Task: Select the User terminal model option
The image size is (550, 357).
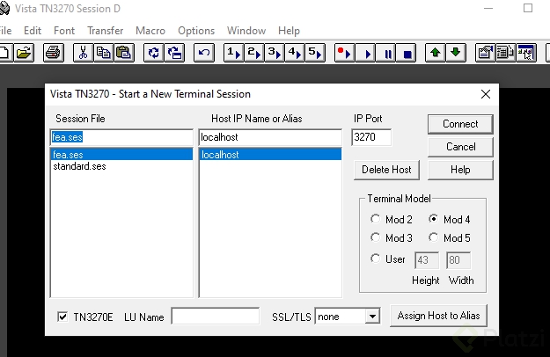Action: [375, 259]
